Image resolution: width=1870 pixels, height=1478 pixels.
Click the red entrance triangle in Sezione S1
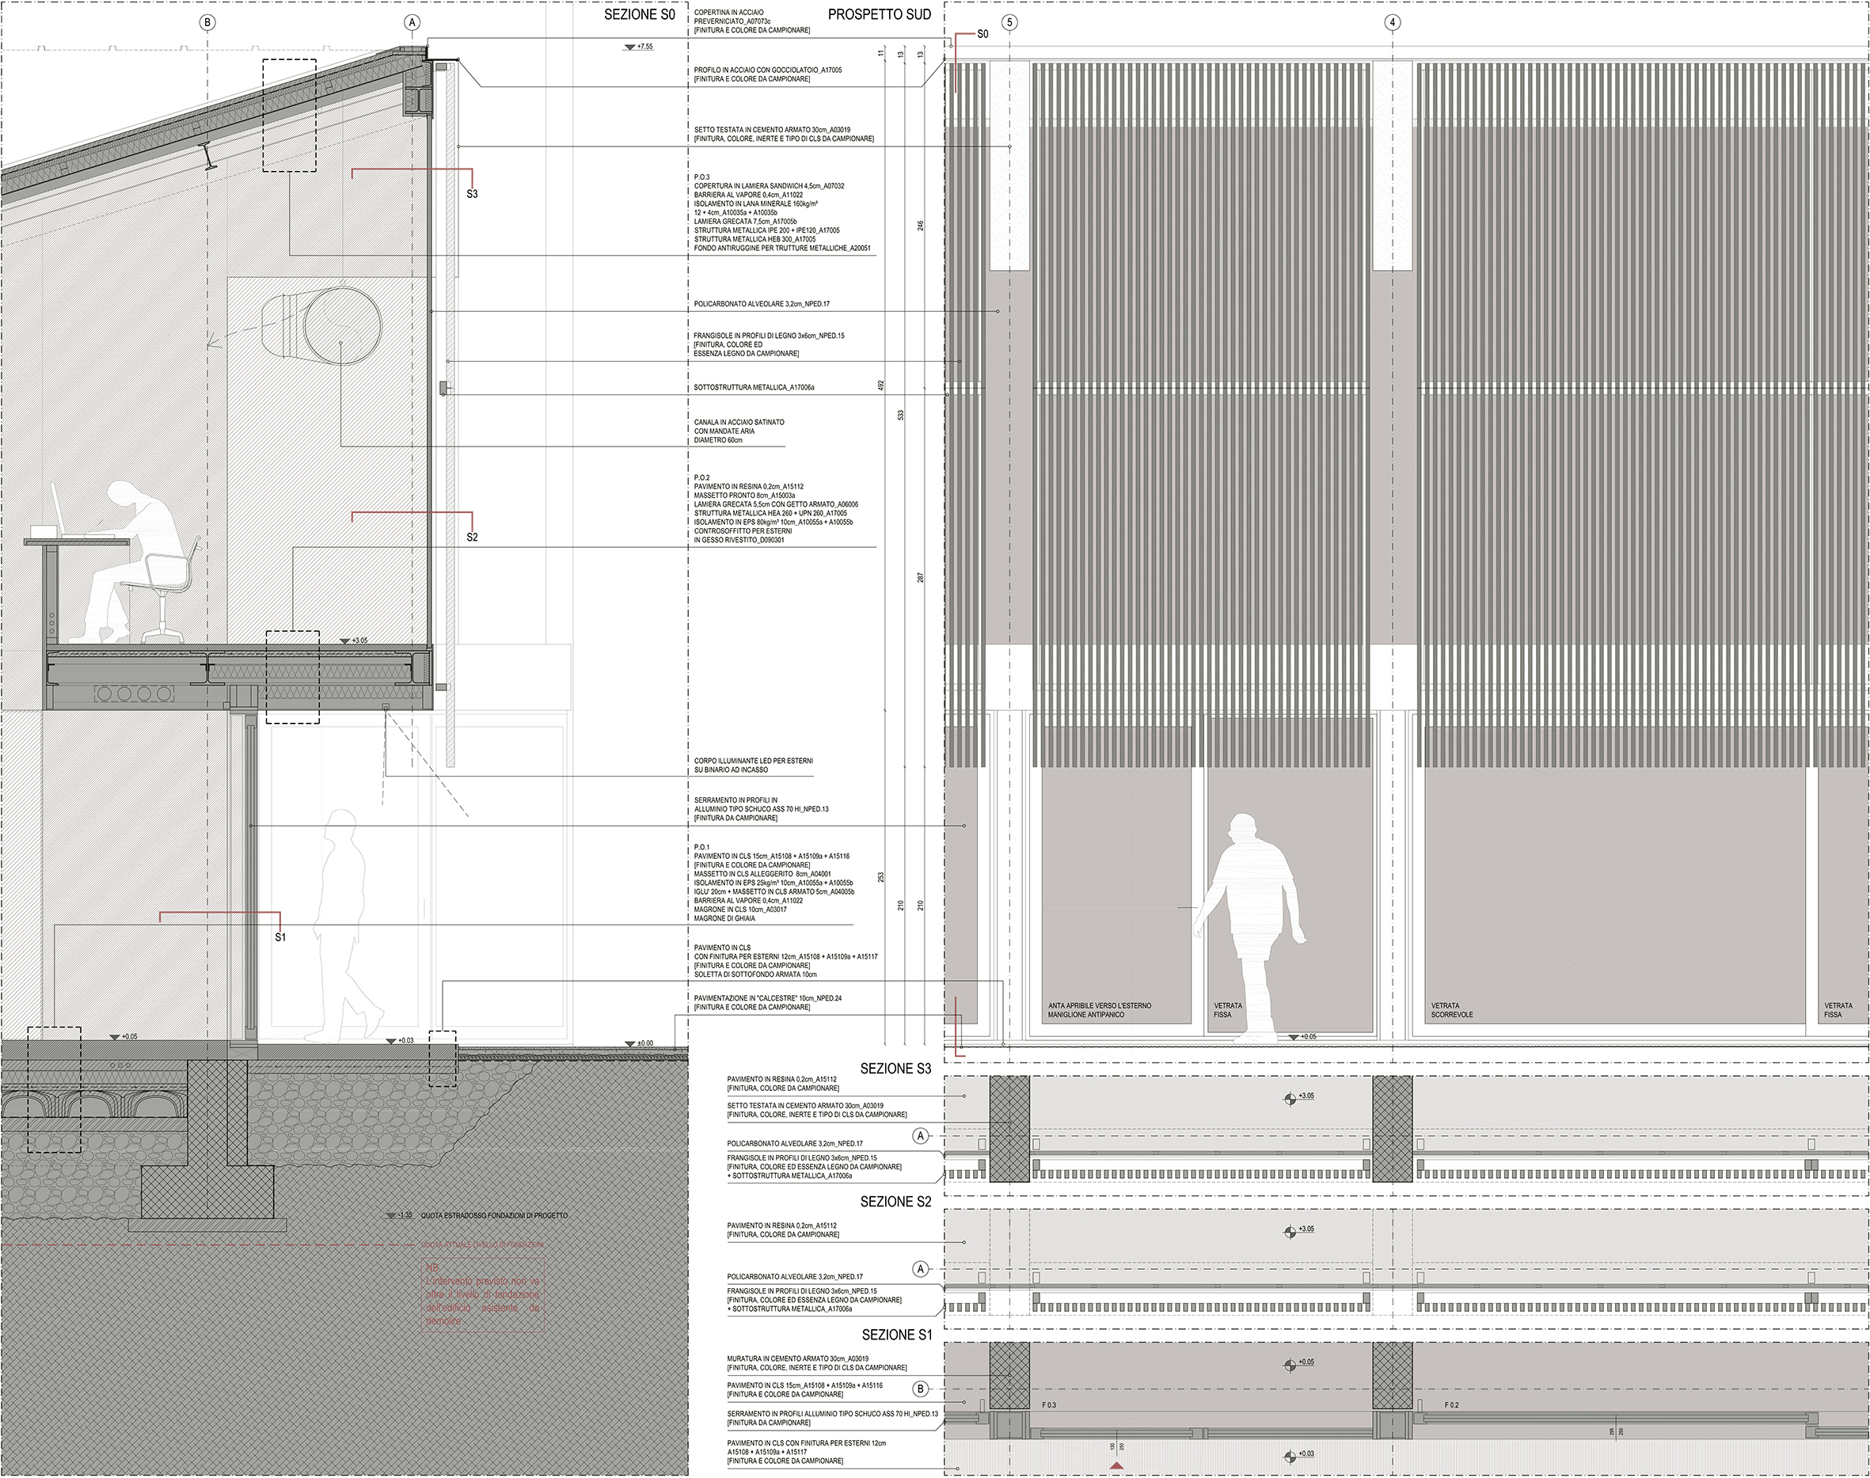pyautogui.click(x=1116, y=1466)
